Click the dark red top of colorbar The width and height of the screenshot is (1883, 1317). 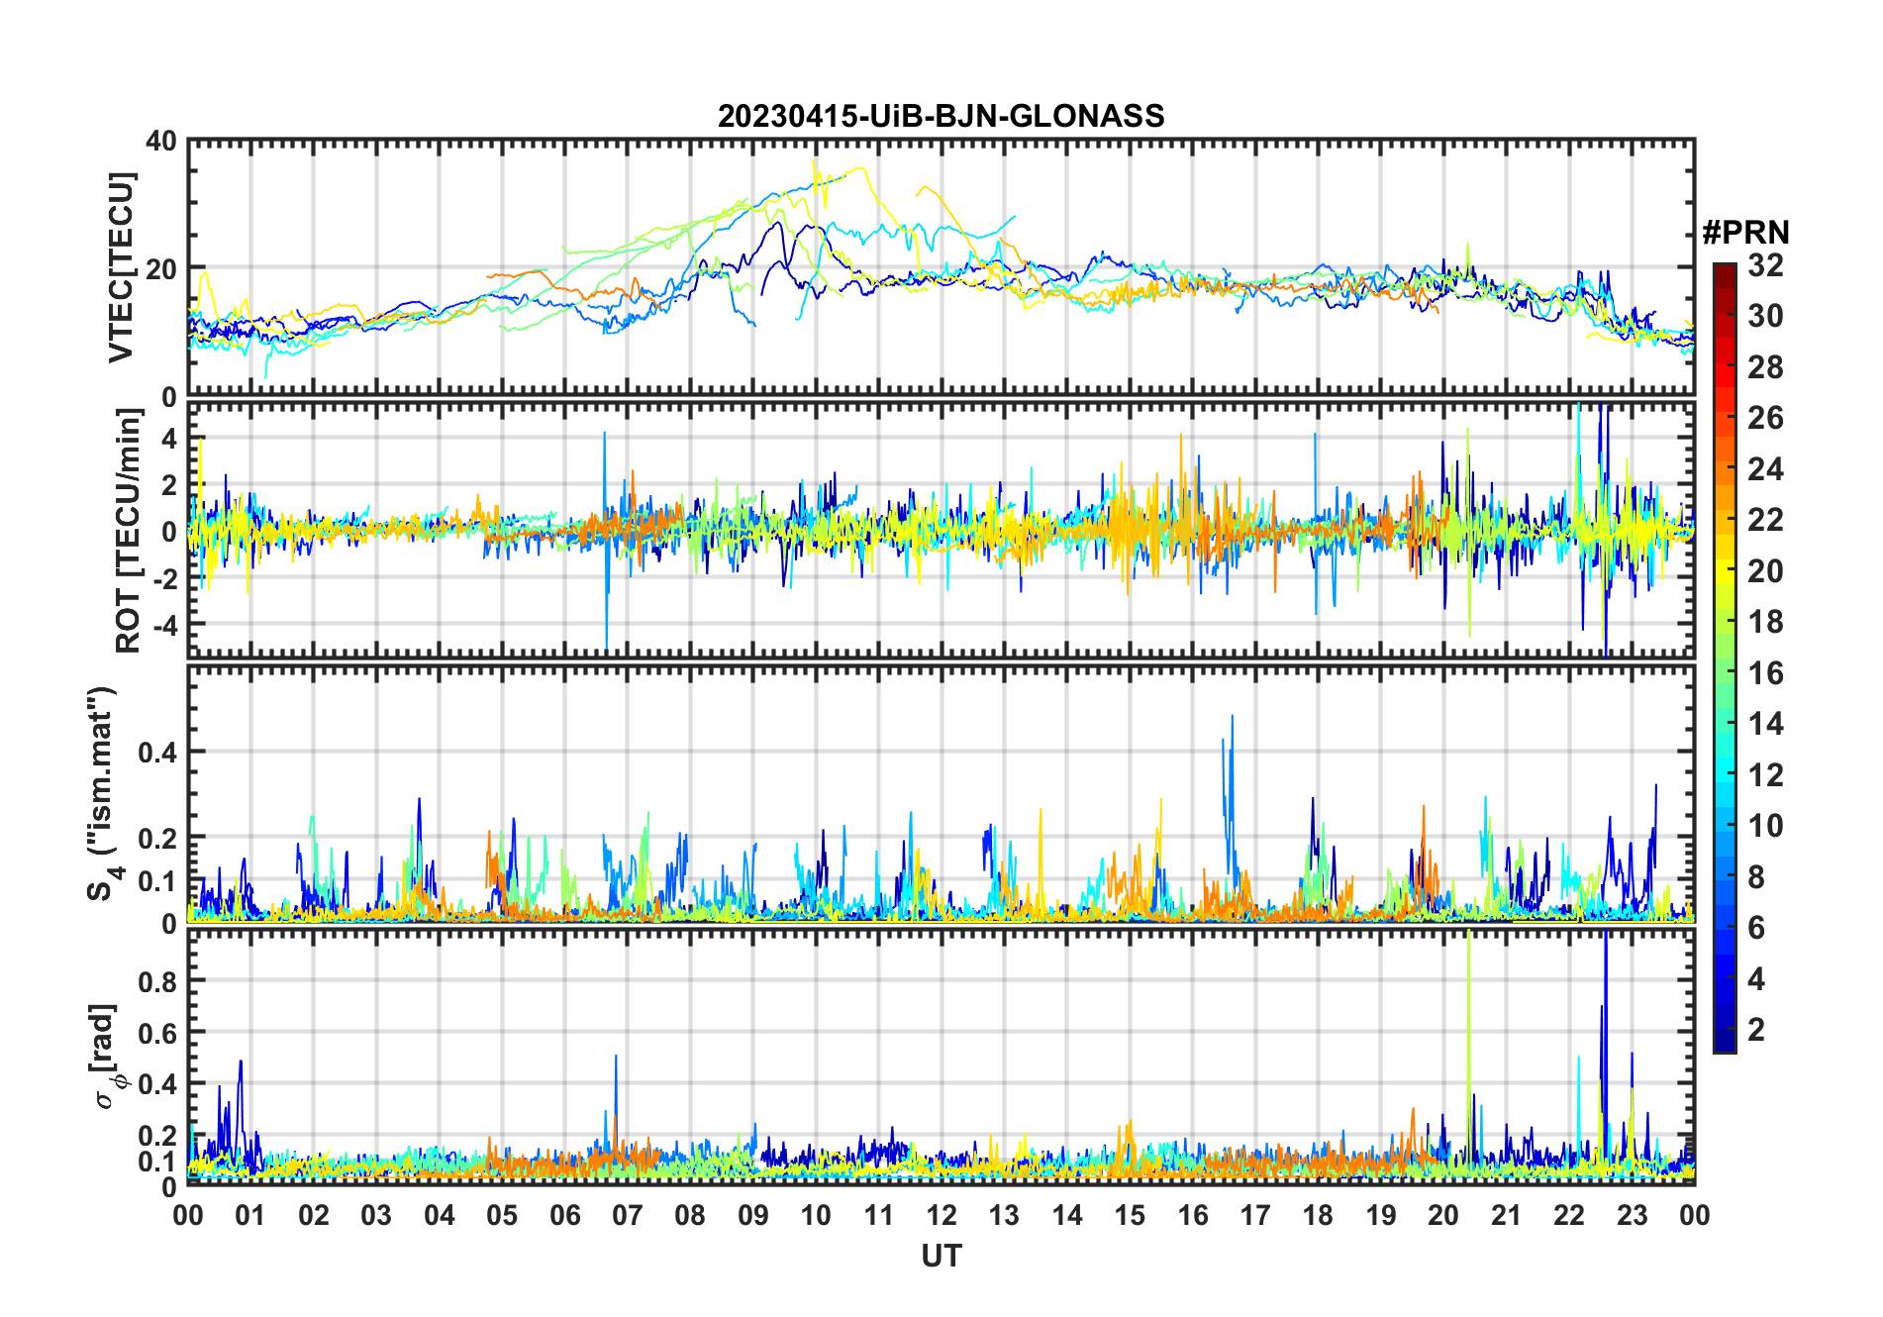coord(1724,272)
